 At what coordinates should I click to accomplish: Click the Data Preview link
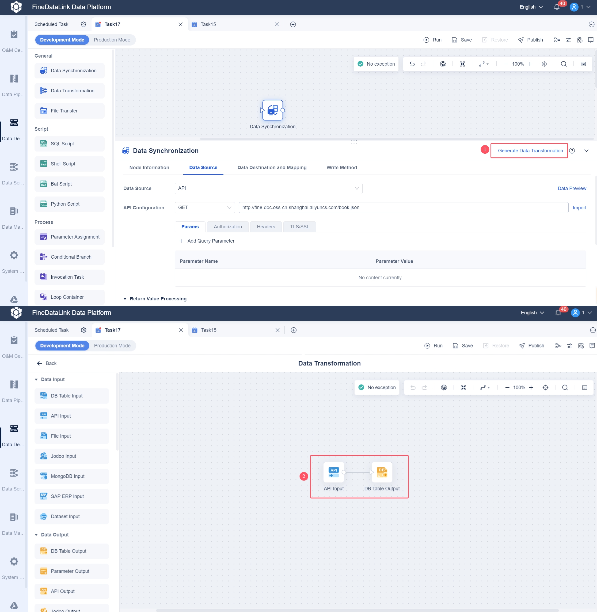coord(572,188)
